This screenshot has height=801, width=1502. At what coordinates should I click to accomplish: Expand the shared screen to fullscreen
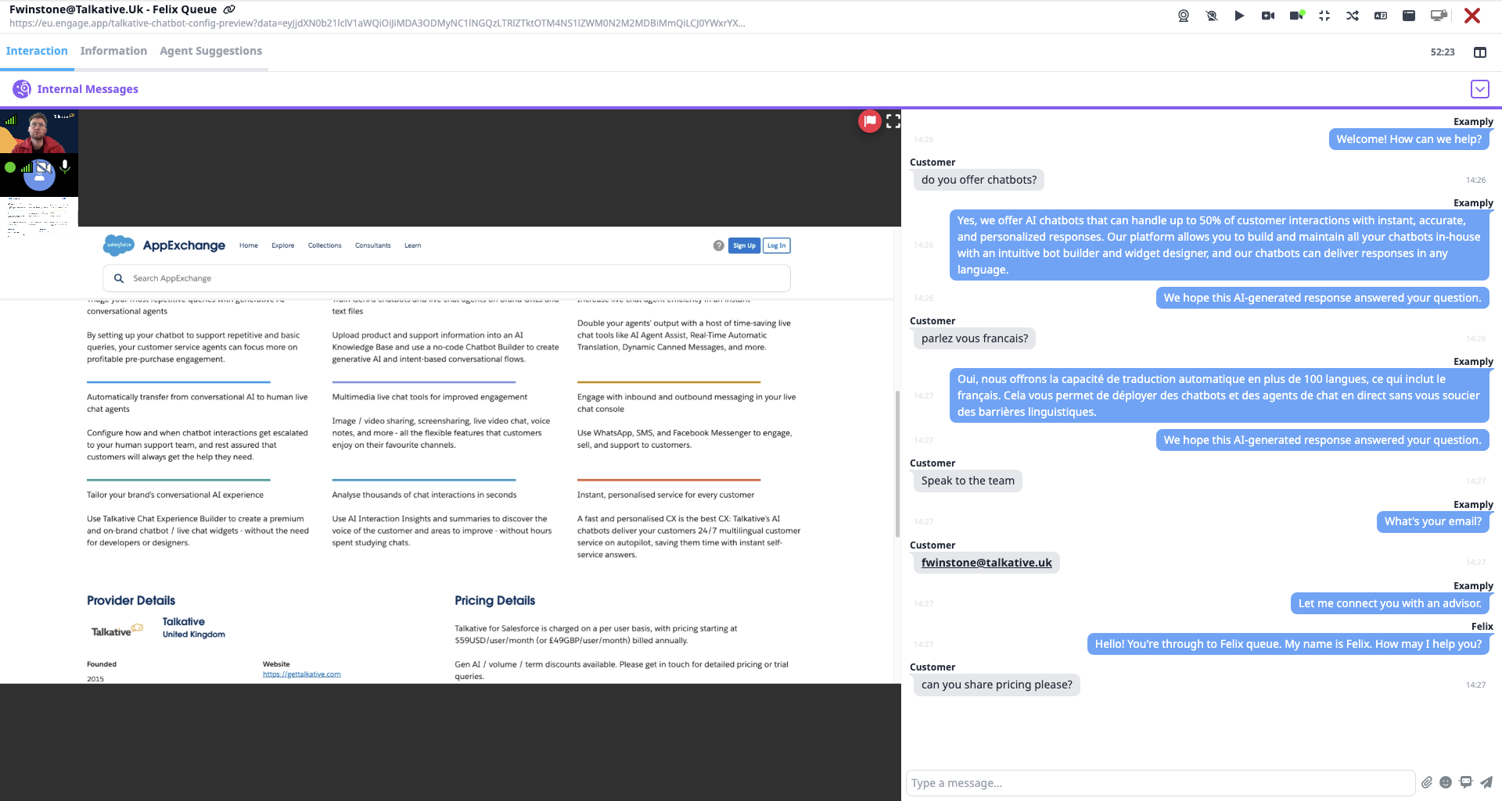pos(893,121)
